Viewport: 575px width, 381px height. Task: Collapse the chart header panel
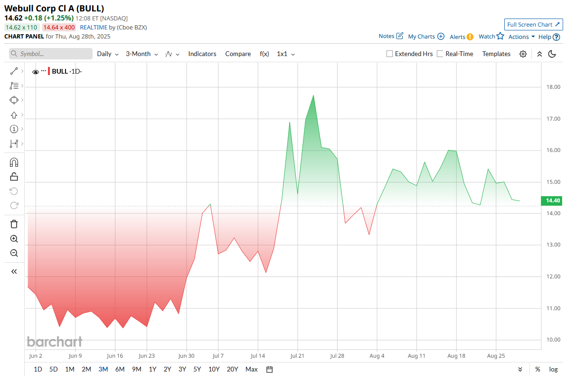coord(539,54)
